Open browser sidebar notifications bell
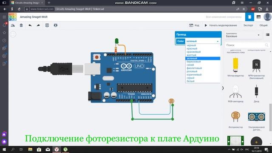 pos(4,25)
